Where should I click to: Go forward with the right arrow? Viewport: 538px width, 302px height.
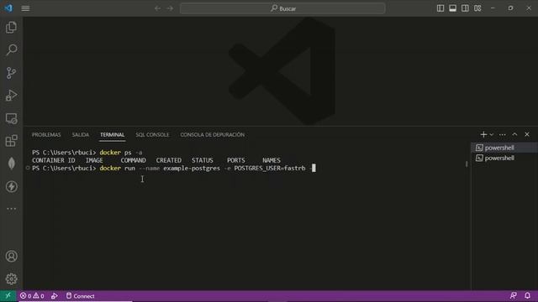[170, 8]
